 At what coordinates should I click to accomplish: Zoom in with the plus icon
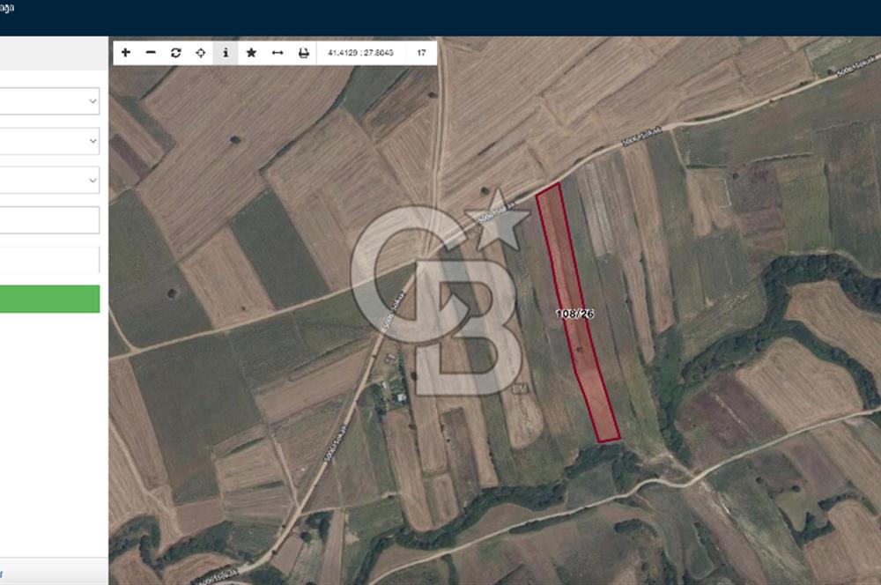pos(126,53)
